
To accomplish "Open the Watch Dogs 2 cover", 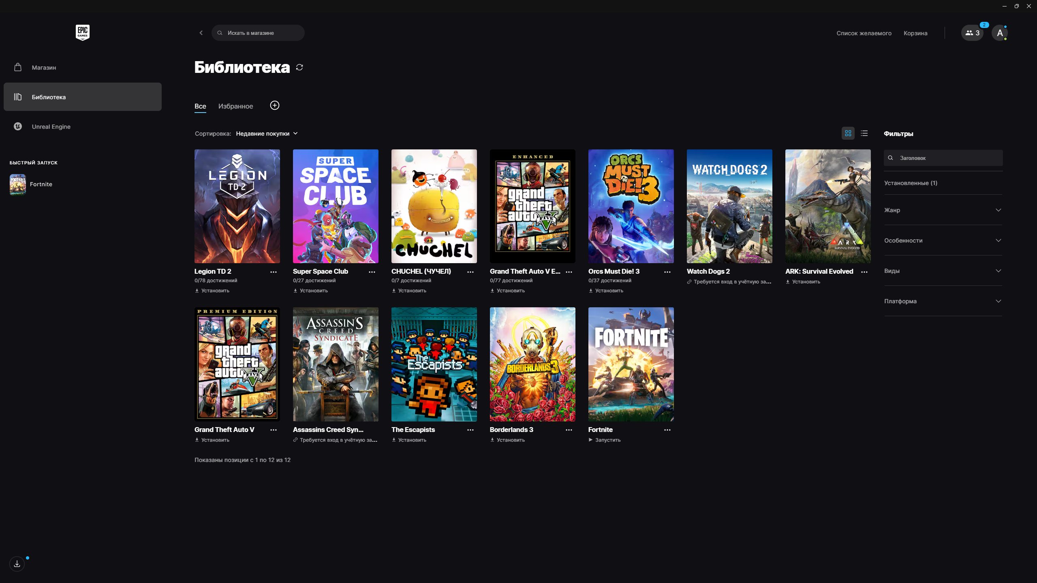I will pyautogui.click(x=729, y=206).
